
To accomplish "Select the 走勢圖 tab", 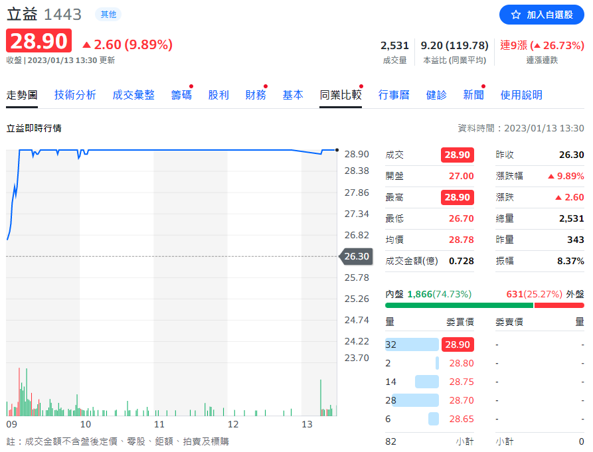I will 22,95.
